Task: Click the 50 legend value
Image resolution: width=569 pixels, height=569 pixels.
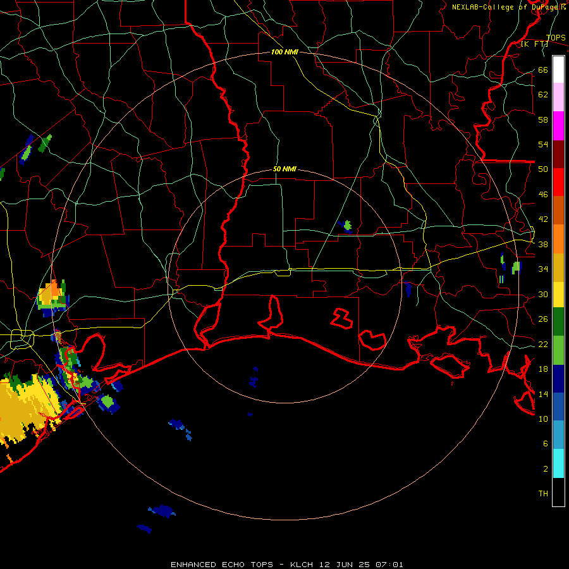Action: [x=543, y=169]
